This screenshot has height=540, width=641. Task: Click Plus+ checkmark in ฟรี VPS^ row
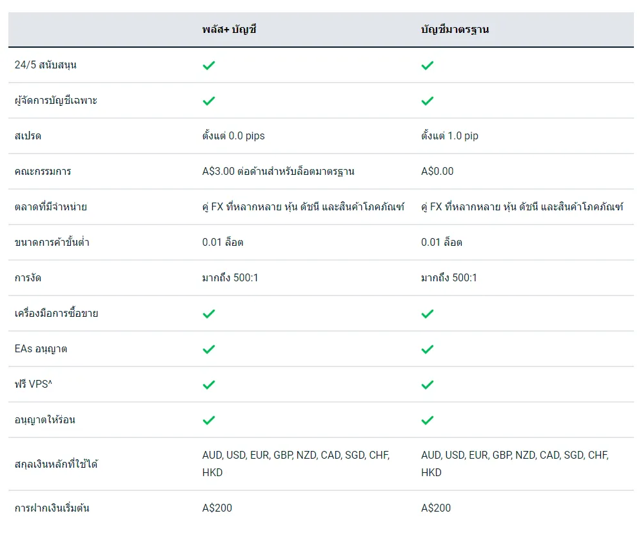pos(208,385)
